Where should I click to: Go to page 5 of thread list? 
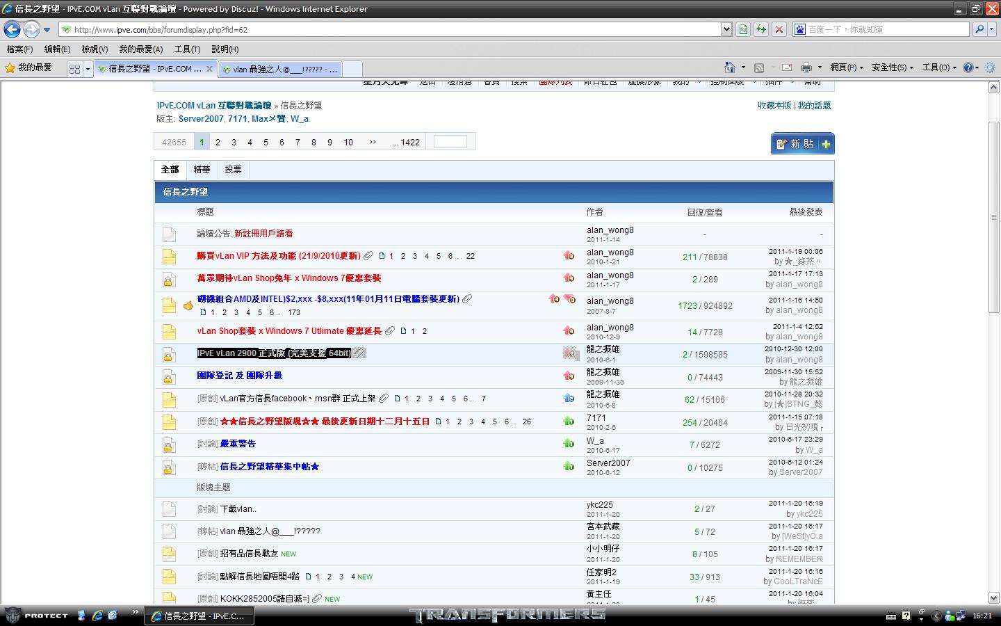point(266,143)
